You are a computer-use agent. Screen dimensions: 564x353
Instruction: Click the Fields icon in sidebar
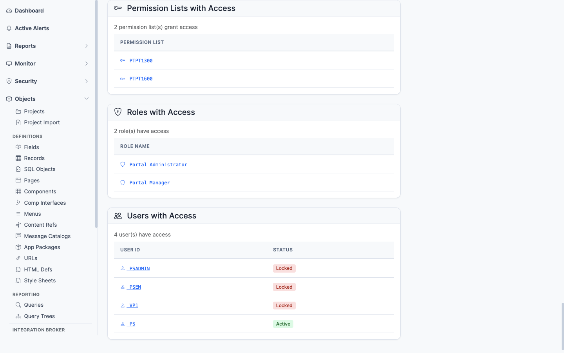(18, 147)
